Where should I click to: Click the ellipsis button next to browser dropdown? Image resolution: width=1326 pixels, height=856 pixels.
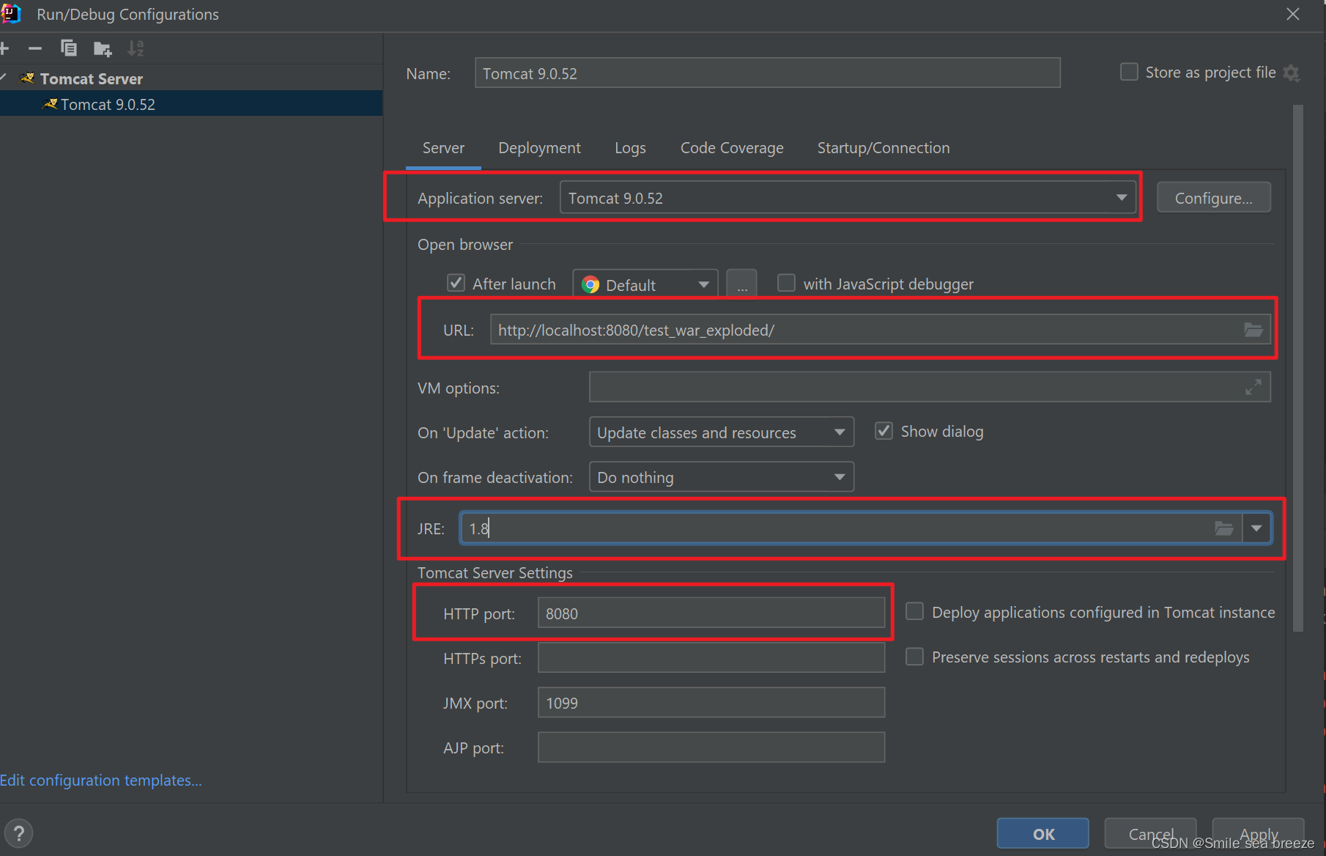pyautogui.click(x=742, y=284)
